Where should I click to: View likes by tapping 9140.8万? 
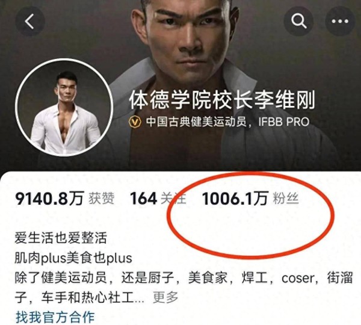(x=49, y=199)
